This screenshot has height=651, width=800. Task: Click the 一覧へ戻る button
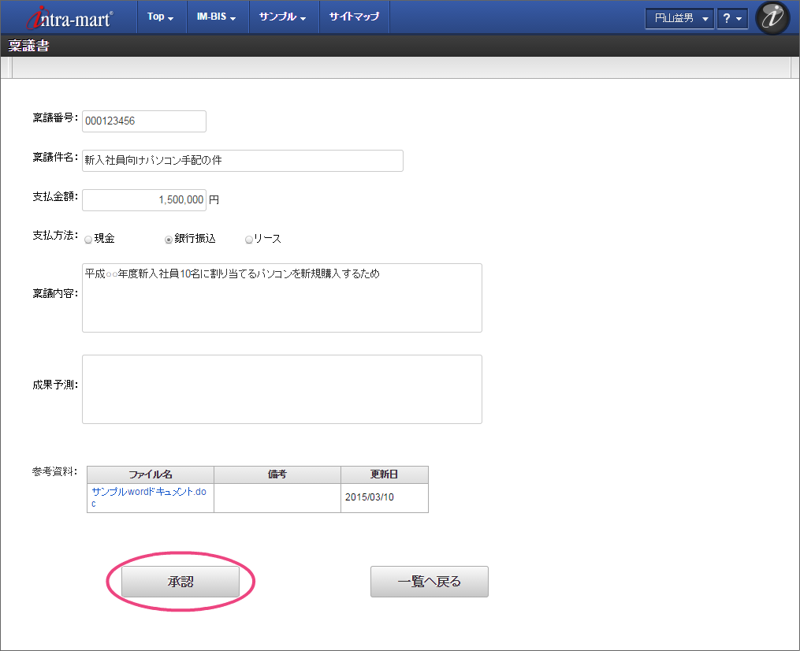[x=429, y=582]
